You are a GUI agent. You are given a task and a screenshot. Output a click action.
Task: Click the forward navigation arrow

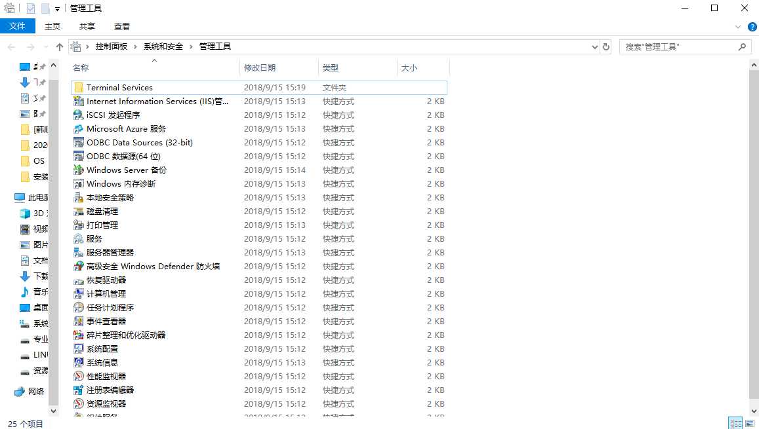(30, 47)
